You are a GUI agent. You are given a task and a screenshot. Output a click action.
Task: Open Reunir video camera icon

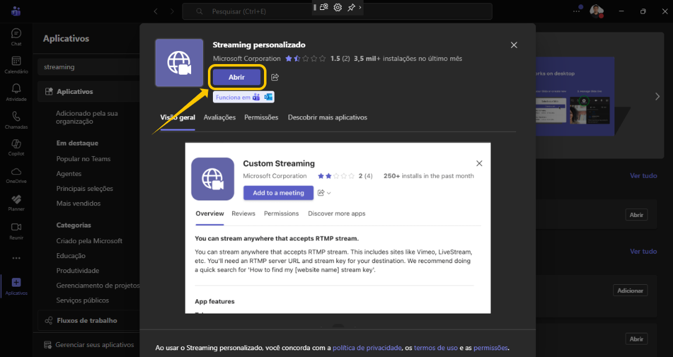click(16, 231)
